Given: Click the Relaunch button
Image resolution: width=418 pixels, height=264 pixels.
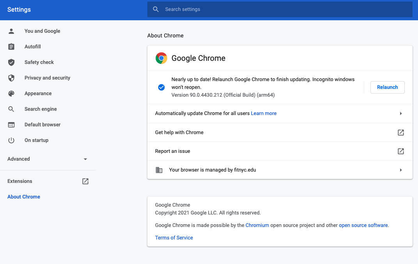Looking at the screenshot, I should click(387, 87).
